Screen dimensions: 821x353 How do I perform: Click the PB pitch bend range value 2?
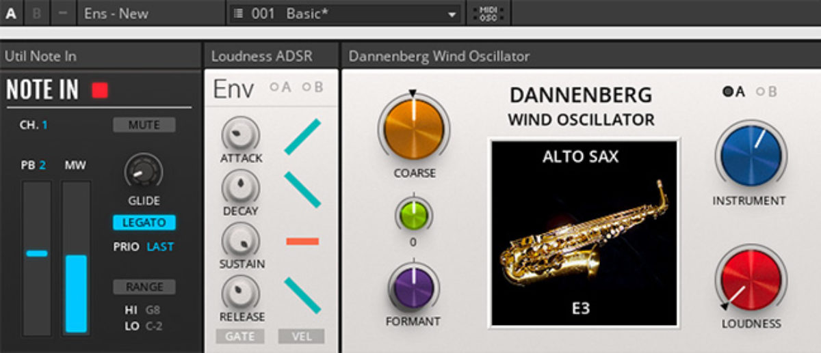coord(42,165)
